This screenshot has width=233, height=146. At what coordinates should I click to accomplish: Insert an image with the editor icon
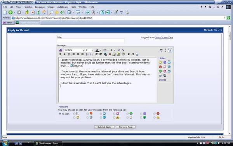coord(118,54)
